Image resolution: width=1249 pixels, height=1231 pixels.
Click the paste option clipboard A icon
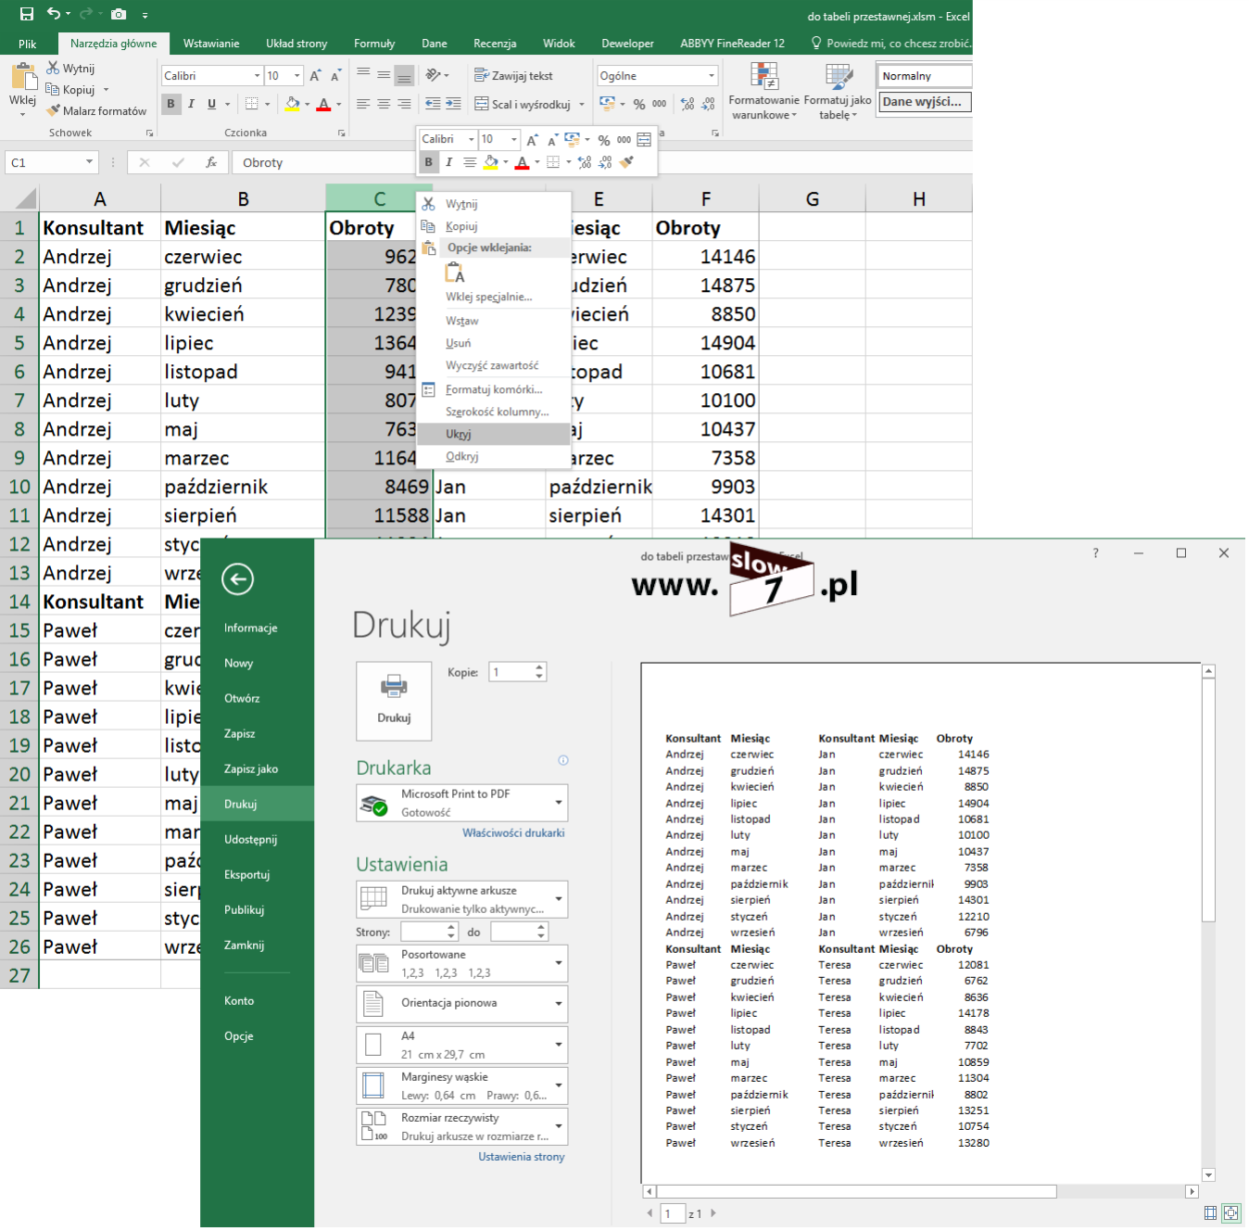click(455, 273)
